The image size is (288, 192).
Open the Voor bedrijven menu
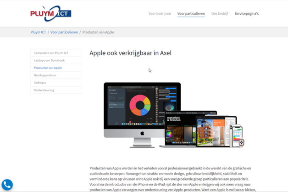(160, 14)
